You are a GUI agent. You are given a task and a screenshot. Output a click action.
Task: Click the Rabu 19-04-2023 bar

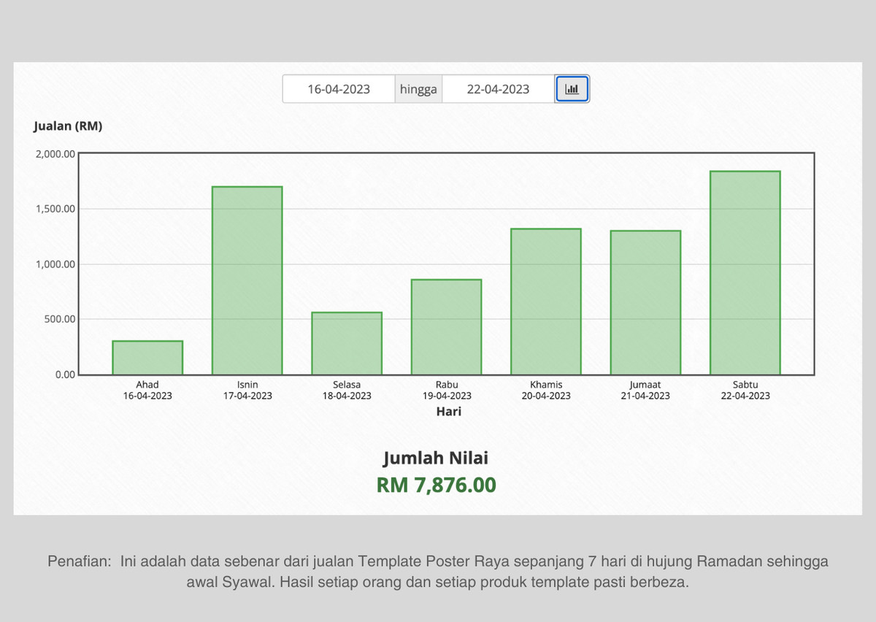click(446, 327)
